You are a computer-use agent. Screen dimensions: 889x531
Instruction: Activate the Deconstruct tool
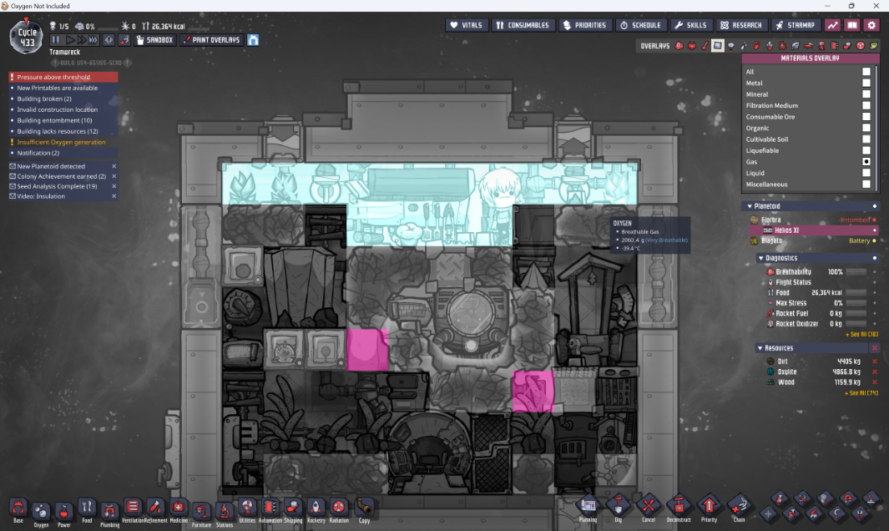679,508
